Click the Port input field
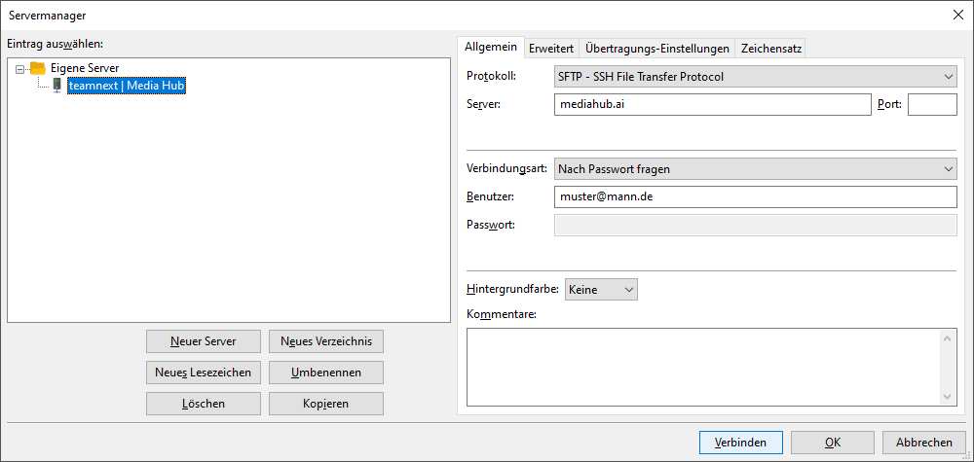Screen dimensions: 974x462 931,105
